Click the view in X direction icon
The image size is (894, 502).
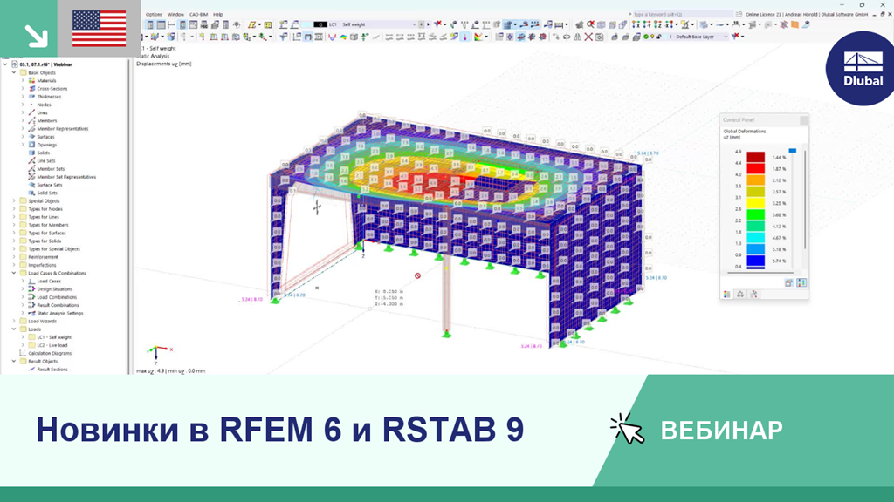[x=636, y=24]
